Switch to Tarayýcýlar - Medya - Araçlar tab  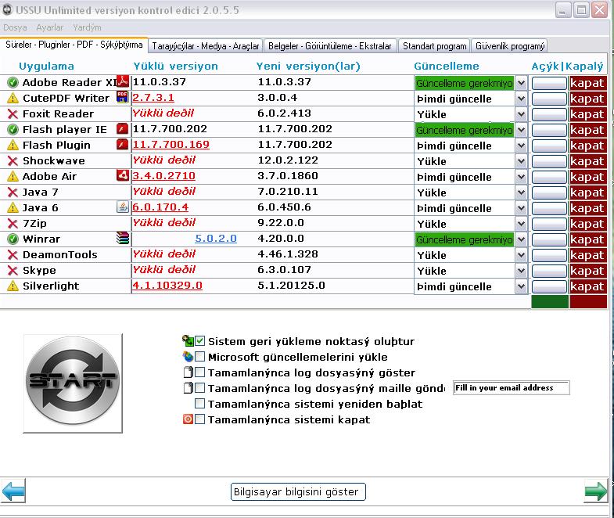coord(206,46)
